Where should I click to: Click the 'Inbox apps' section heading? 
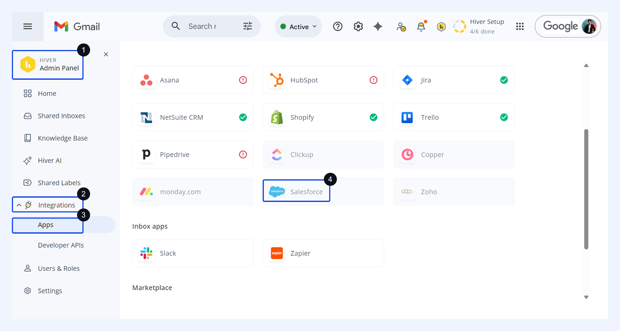[150, 226]
